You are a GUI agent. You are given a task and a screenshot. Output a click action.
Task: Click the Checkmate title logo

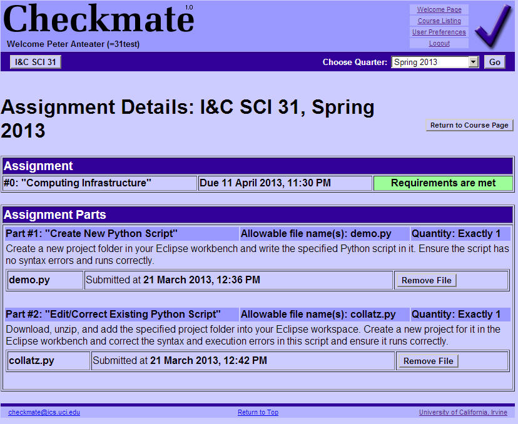click(x=99, y=19)
